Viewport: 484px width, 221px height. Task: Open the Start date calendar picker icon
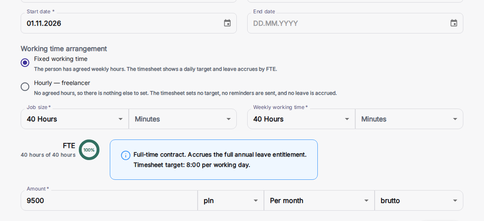(227, 23)
